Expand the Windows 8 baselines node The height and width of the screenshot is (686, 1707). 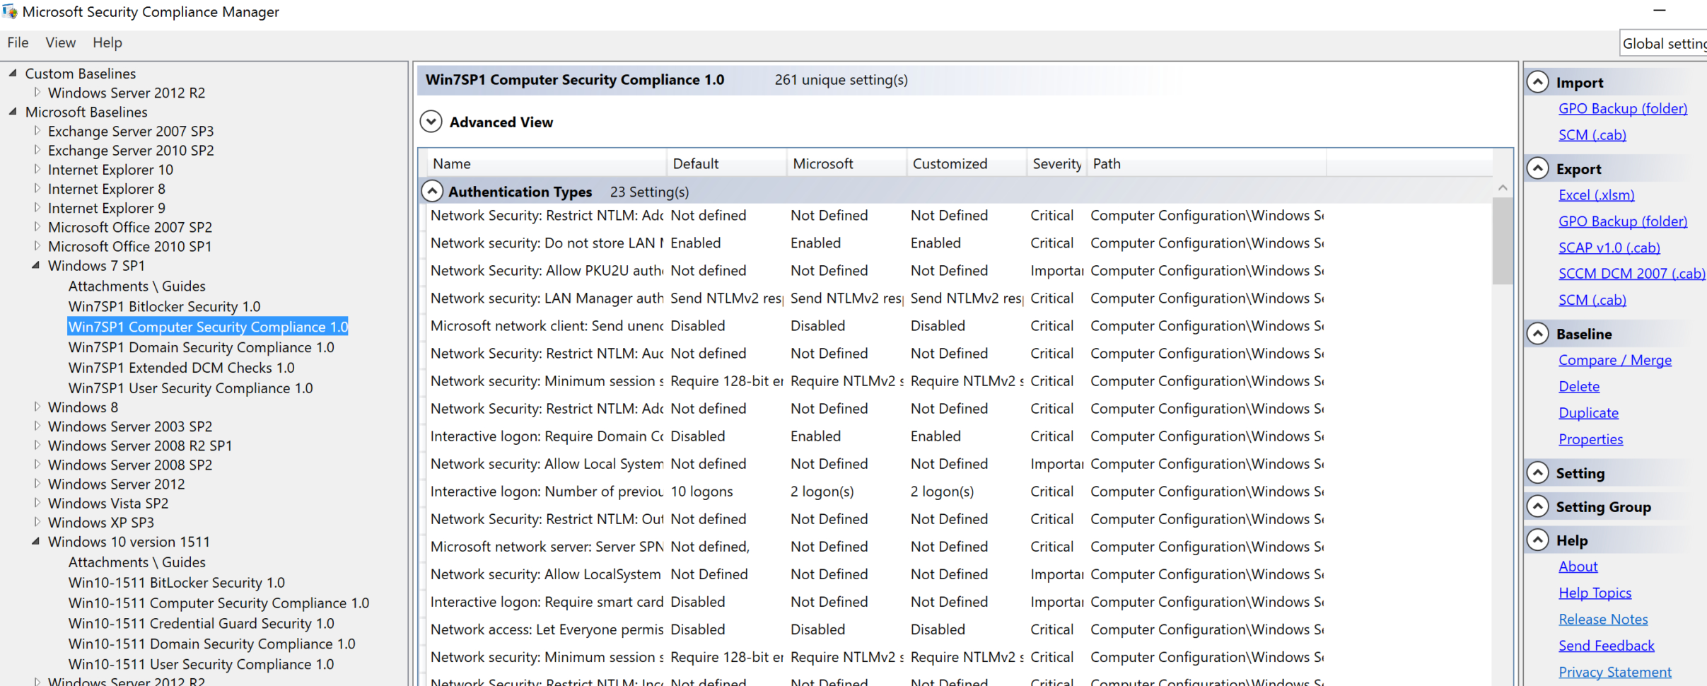click(x=37, y=407)
